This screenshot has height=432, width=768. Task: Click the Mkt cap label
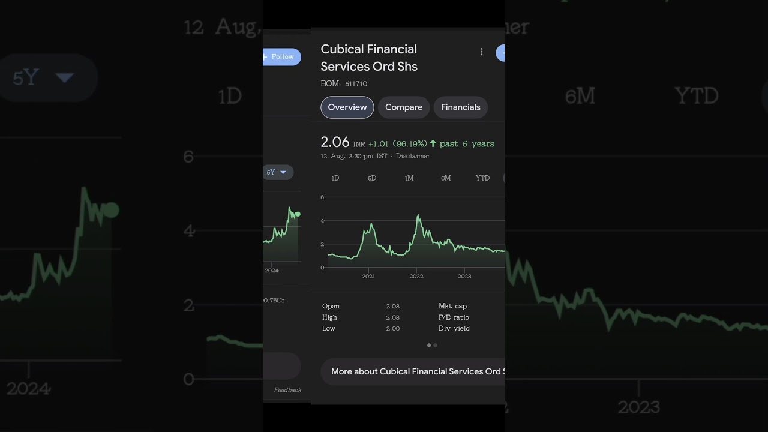[x=452, y=307]
